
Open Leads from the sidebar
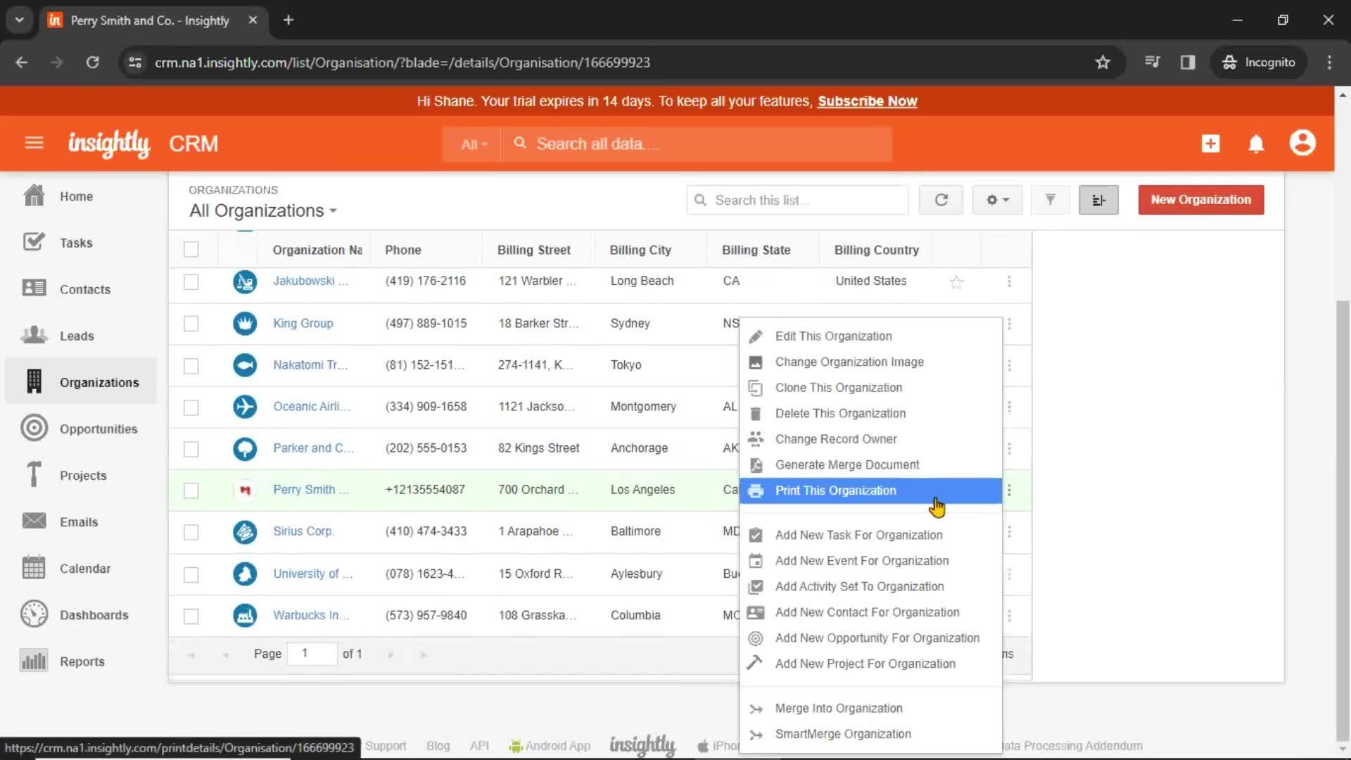77,336
